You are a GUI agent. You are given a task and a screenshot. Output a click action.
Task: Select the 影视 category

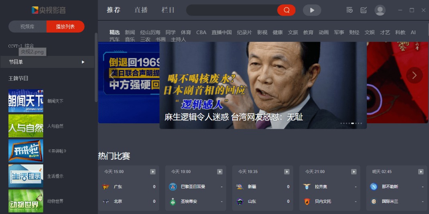(262, 32)
